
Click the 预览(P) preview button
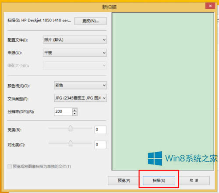pos(124,181)
